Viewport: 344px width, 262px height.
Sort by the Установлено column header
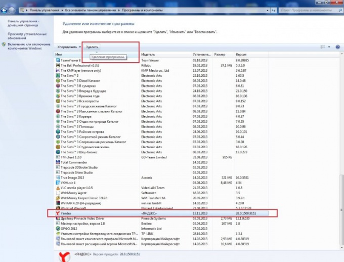pos(202,55)
